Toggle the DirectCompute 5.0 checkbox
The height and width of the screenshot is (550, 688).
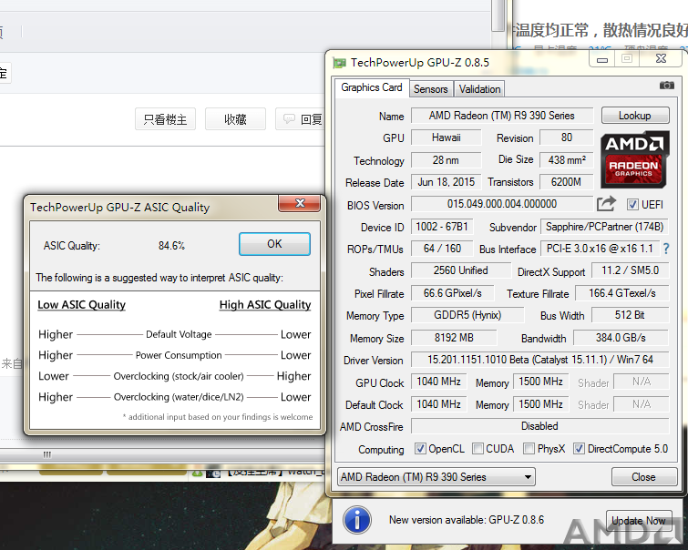(580, 449)
